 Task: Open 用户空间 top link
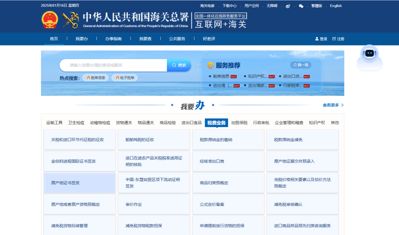pyautogui.click(x=252, y=6)
